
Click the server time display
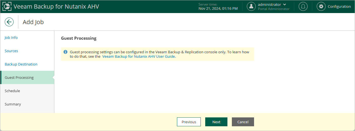coord(218,7)
